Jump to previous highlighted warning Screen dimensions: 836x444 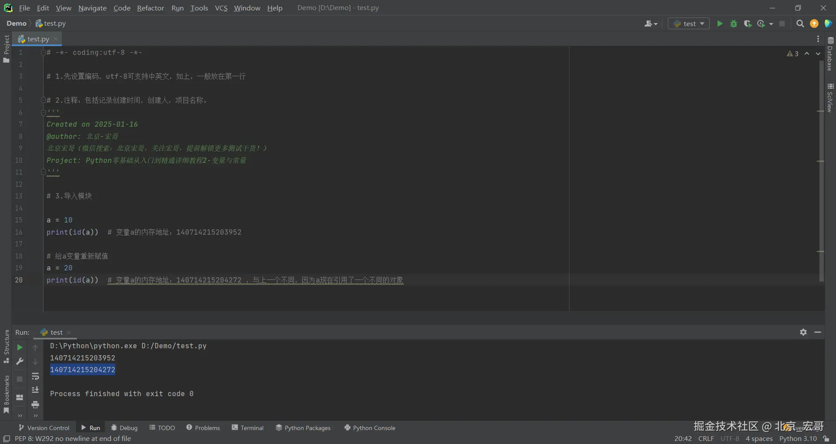(x=807, y=54)
